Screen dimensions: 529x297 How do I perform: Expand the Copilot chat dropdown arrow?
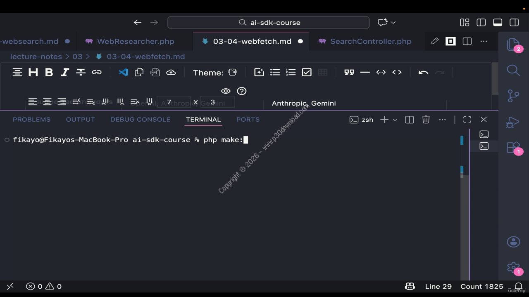tap(393, 22)
